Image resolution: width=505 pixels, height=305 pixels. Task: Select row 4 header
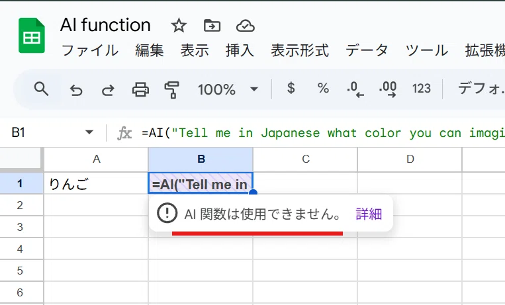click(x=21, y=249)
